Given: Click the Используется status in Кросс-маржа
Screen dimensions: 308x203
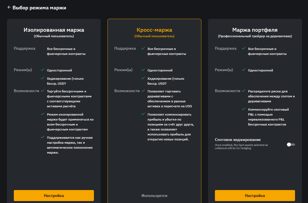Looking at the screenshot, I should click(x=154, y=196).
